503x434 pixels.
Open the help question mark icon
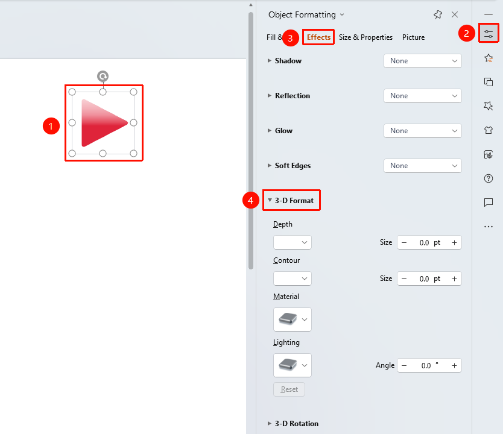tap(489, 178)
